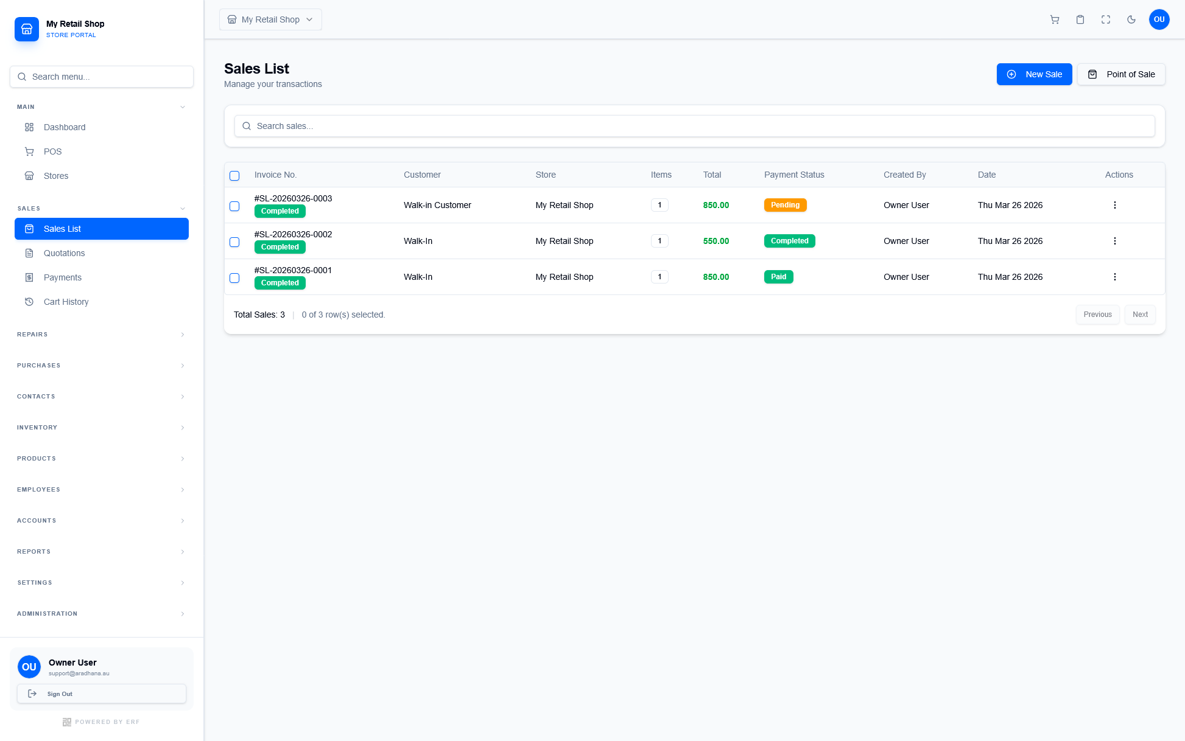
Task: Sort by Invoice No. column header
Action: [x=275, y=175]
